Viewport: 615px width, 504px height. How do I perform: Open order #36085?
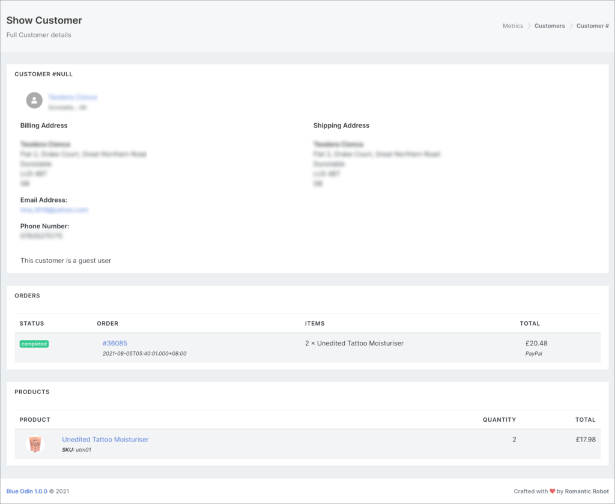(x=115, y=343)
